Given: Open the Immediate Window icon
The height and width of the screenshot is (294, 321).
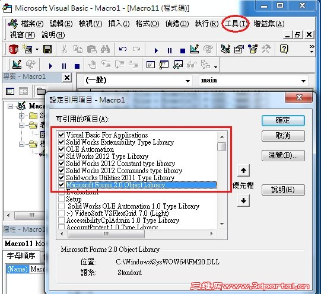Looking at the screenshot, I should (164, 65).
